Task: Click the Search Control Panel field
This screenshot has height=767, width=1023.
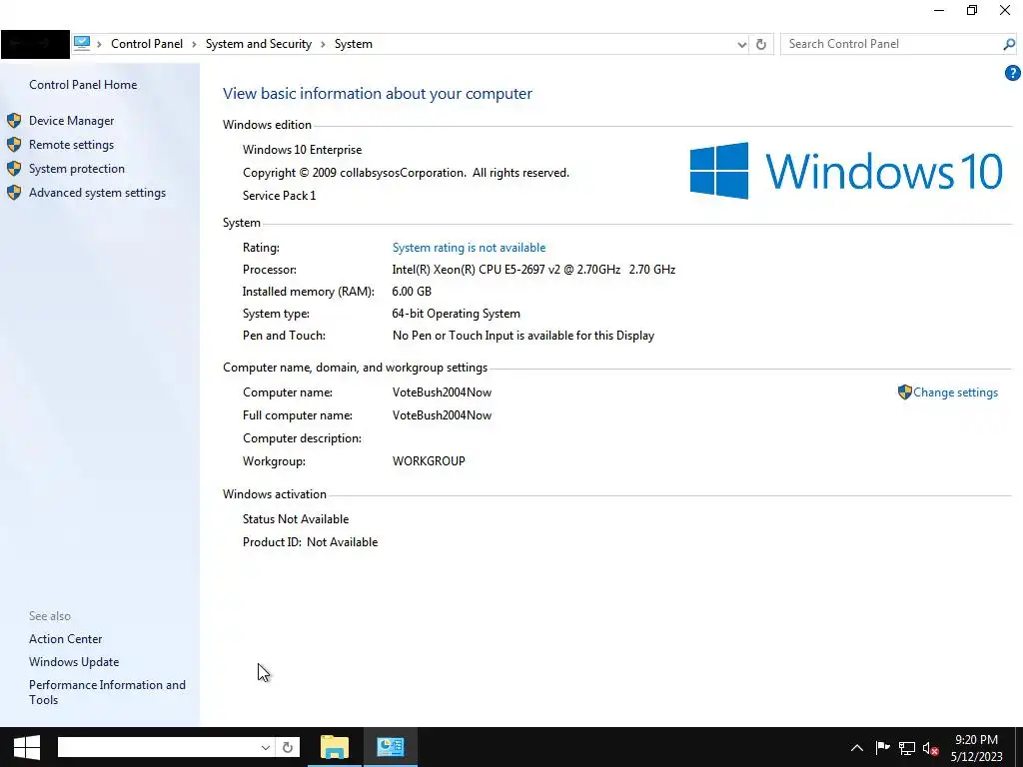Action: [891, 44]
